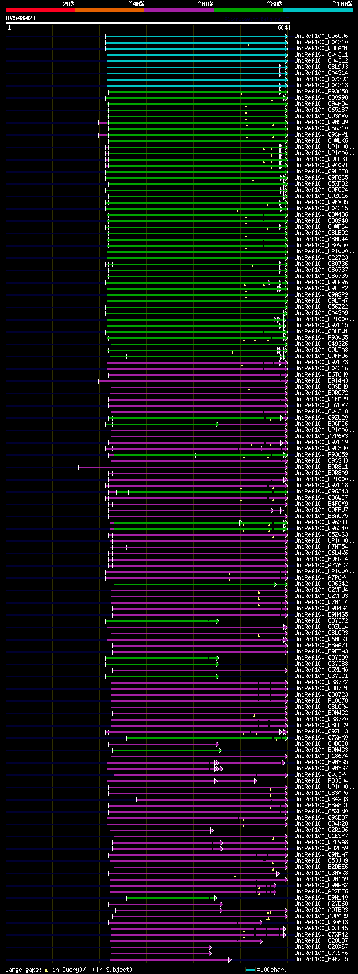
Task: Click the green ~80% identity legend segment
Action: 248,10
